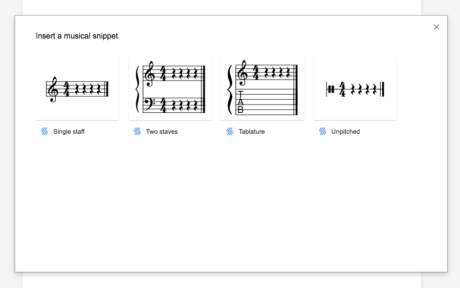
Task: Click the "Two staves" text label
Action: pos(162,132)
